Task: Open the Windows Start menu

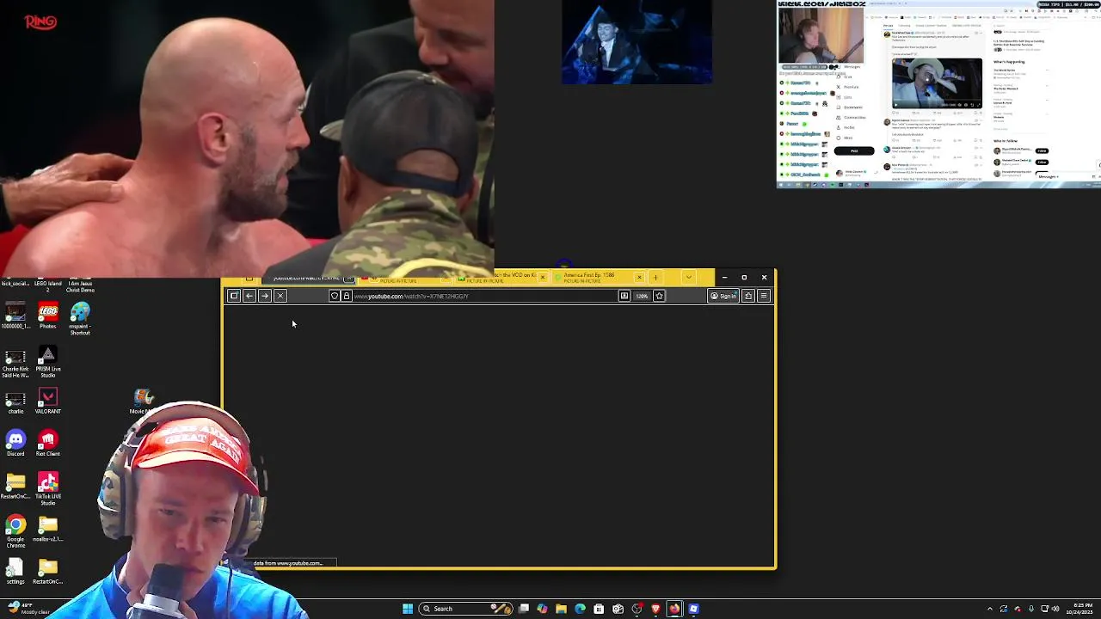Action: tap(408, 609)
